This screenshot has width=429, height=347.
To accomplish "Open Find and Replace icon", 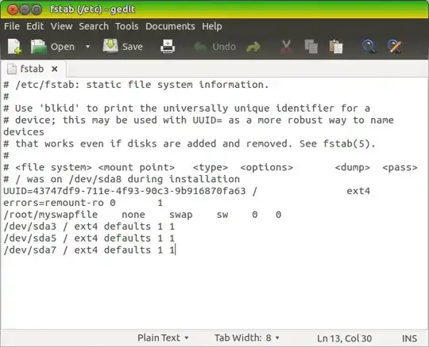I will pyautogui.click(x=395, y=47).
